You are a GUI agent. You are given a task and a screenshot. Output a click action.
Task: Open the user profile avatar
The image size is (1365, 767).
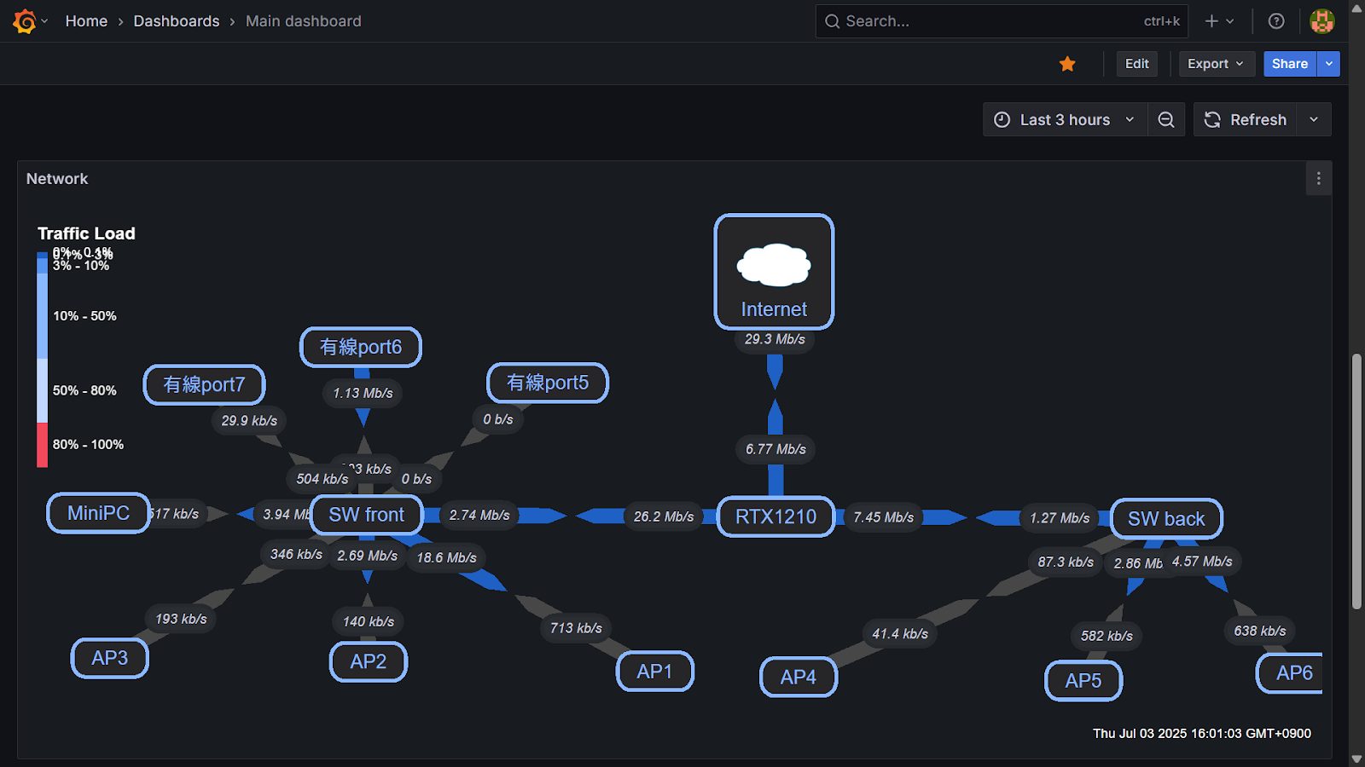[x=1321, y=21]
